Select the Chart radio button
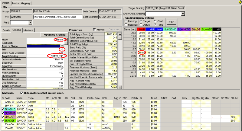242x131 pixels. coord(155,21)
